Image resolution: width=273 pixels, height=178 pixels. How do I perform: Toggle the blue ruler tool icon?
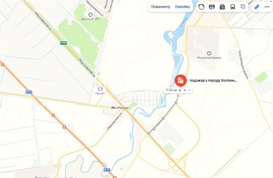[257, 7]
